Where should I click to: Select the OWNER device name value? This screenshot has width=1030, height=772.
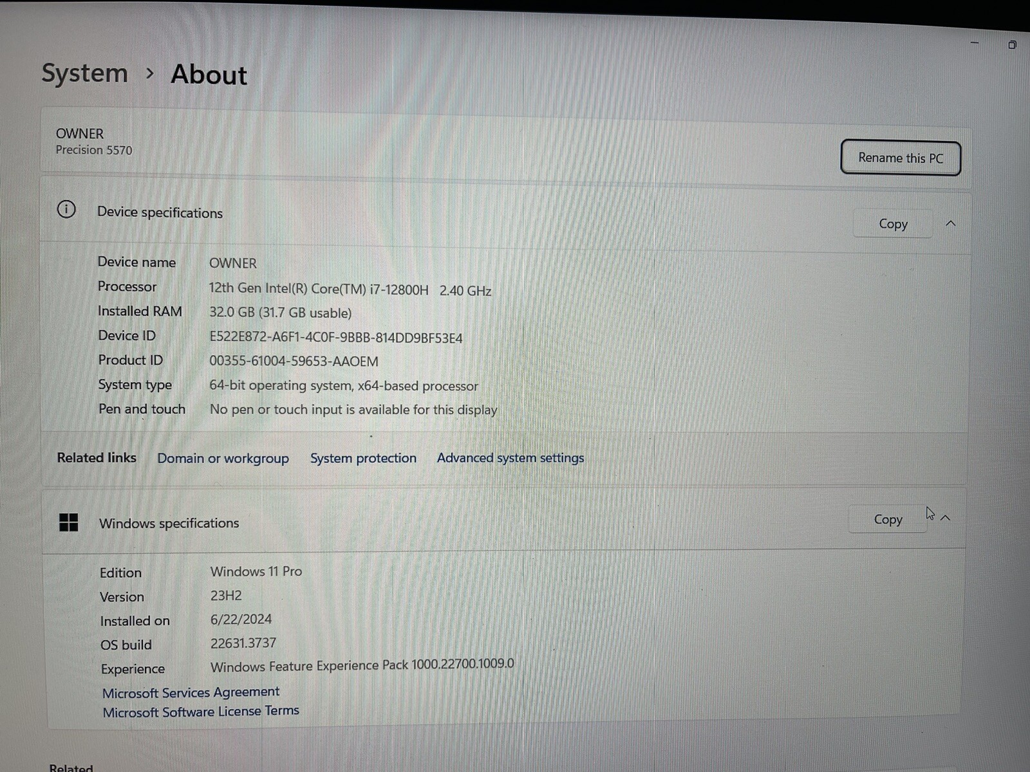coord(233,263)
